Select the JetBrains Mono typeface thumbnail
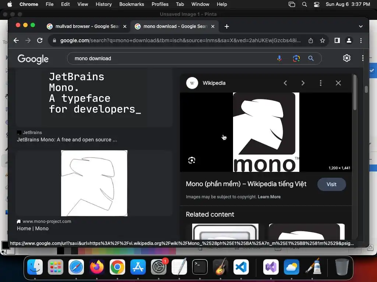Image resolution: width=377 pixels, height=282 pixels. click(94, 97)
